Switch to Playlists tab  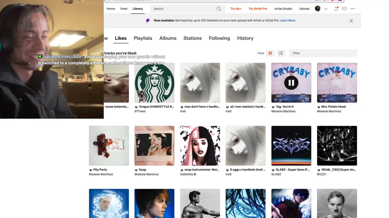click(143, 38)
